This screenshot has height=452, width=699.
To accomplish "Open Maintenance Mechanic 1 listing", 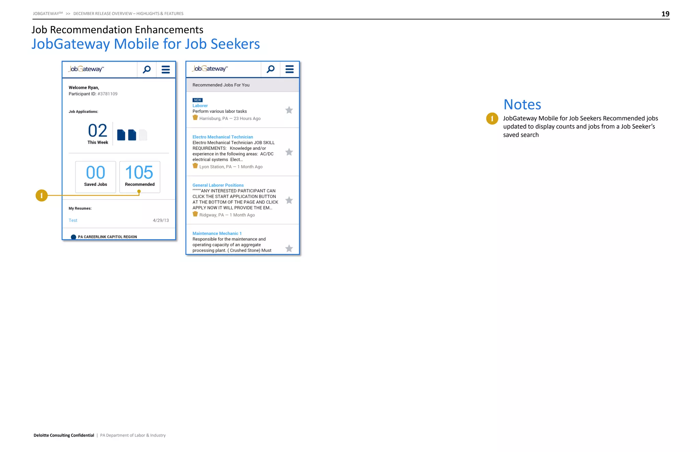I will [217, 233].
